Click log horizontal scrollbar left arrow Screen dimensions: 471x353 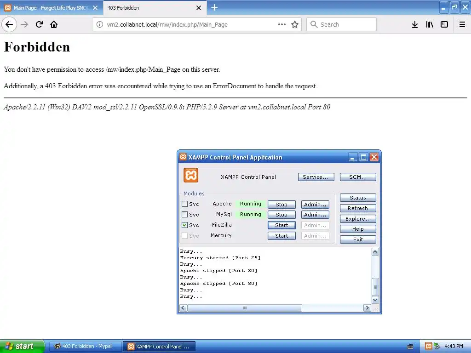pyautogui.click(x=183, y=308)
